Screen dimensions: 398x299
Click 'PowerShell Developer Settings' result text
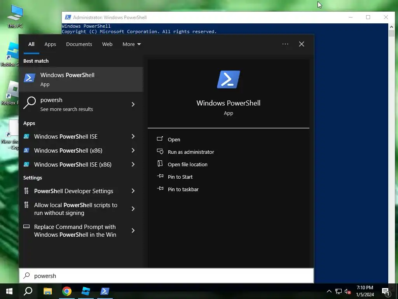[73, 191]
